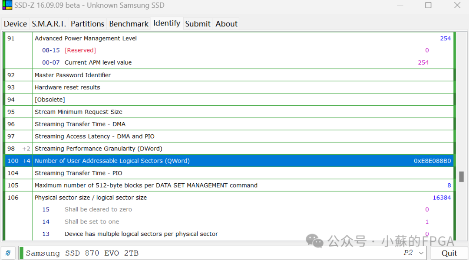This screenshot has height=260, width=469.
Task: Select Physical sector size / logical sector size
Action: [229, 197]
